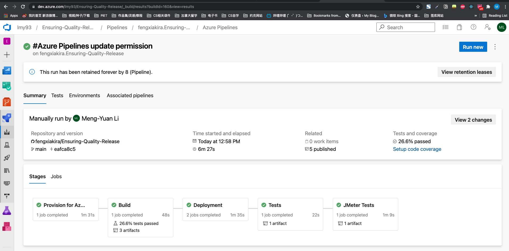Open the Azure DevOps home logo
Image resolution: width=509 pixels, height=251 pixels.
(7, 27)
